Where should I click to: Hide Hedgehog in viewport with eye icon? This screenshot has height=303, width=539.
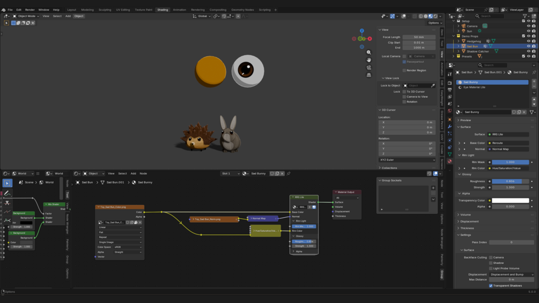pos(529,41)
